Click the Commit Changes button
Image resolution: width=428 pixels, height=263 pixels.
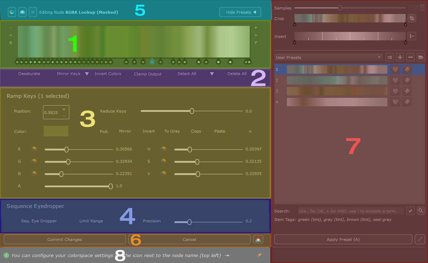click(64, 240)
